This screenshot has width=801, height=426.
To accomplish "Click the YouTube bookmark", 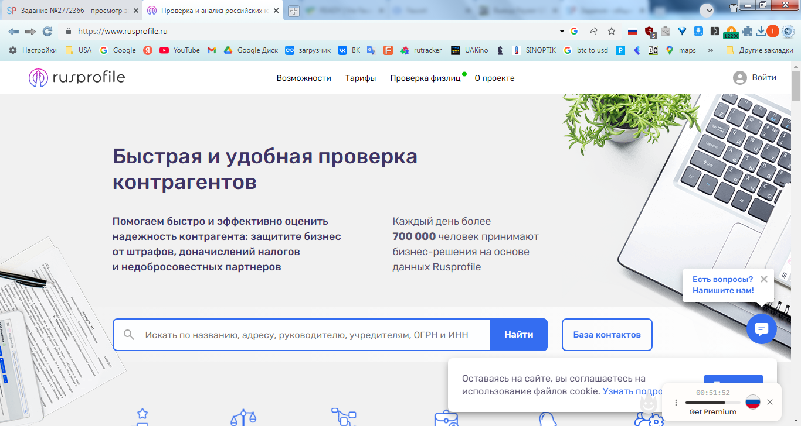I will click(179, 50).
